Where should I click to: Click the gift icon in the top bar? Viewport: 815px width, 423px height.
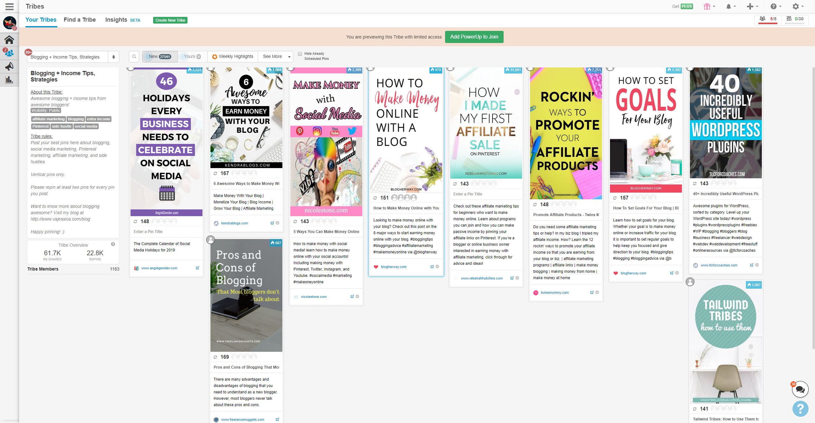point(707,6)
